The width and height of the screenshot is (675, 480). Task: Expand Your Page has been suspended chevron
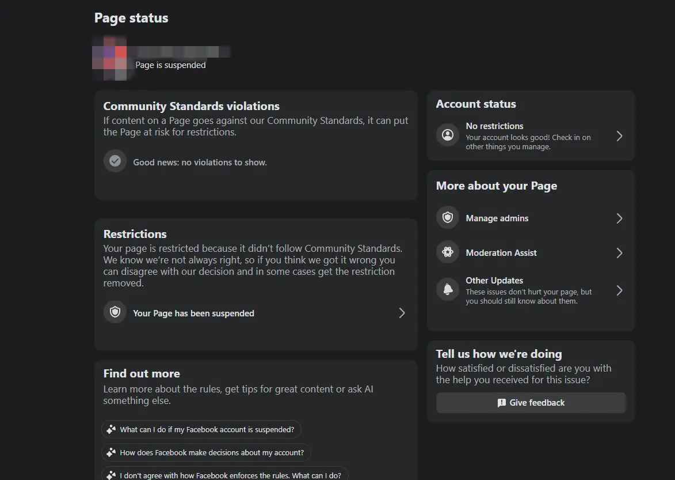click(x=402, y=313)
